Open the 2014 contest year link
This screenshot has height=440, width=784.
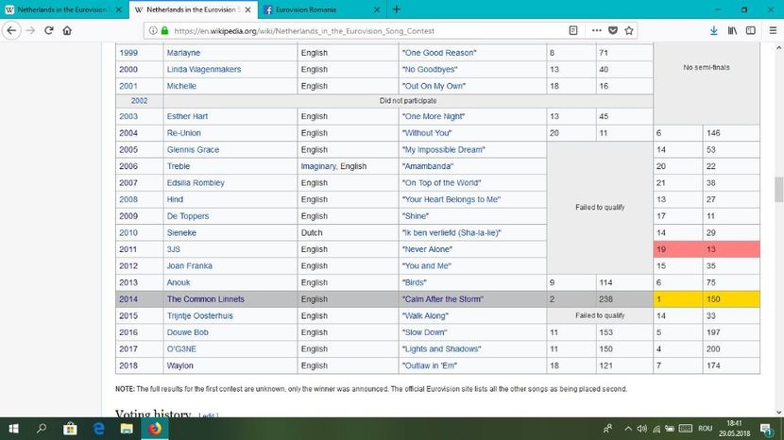(128, 299)
